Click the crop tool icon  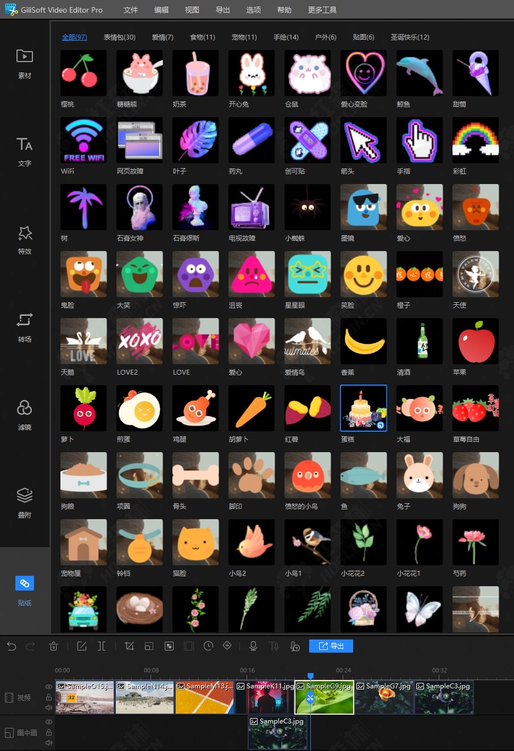pyautogui.click(x=130, y=646)
